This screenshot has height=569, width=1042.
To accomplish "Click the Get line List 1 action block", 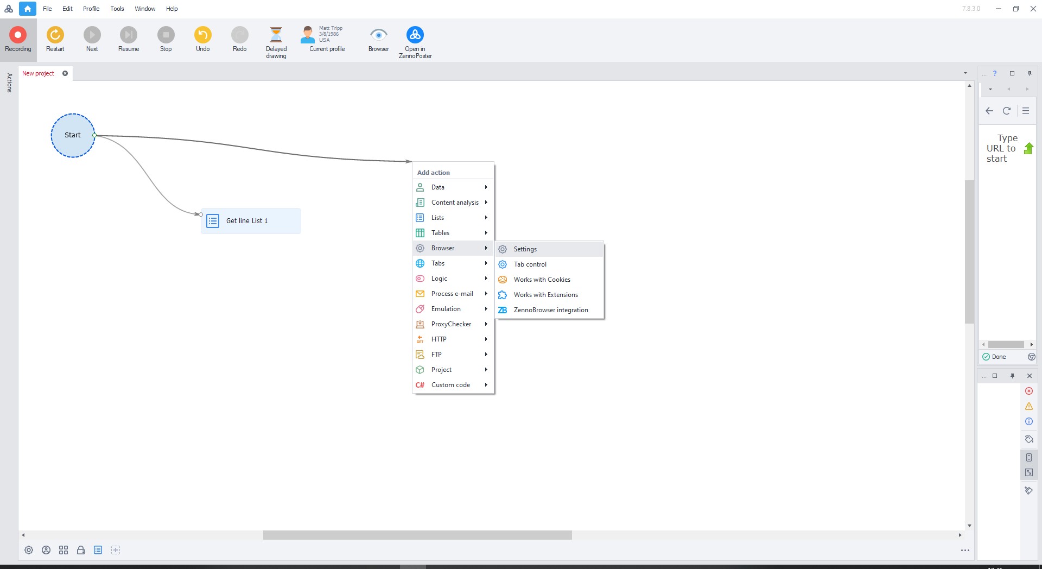I will (x=251, y=221).
